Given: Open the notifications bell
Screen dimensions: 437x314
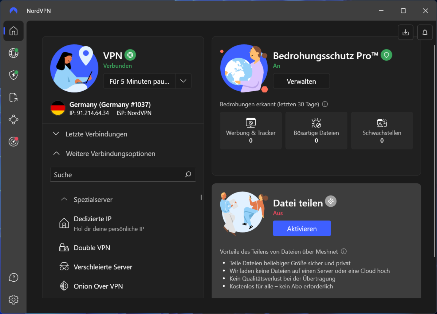Looking at the screenshot, I should tap(425, 32).
